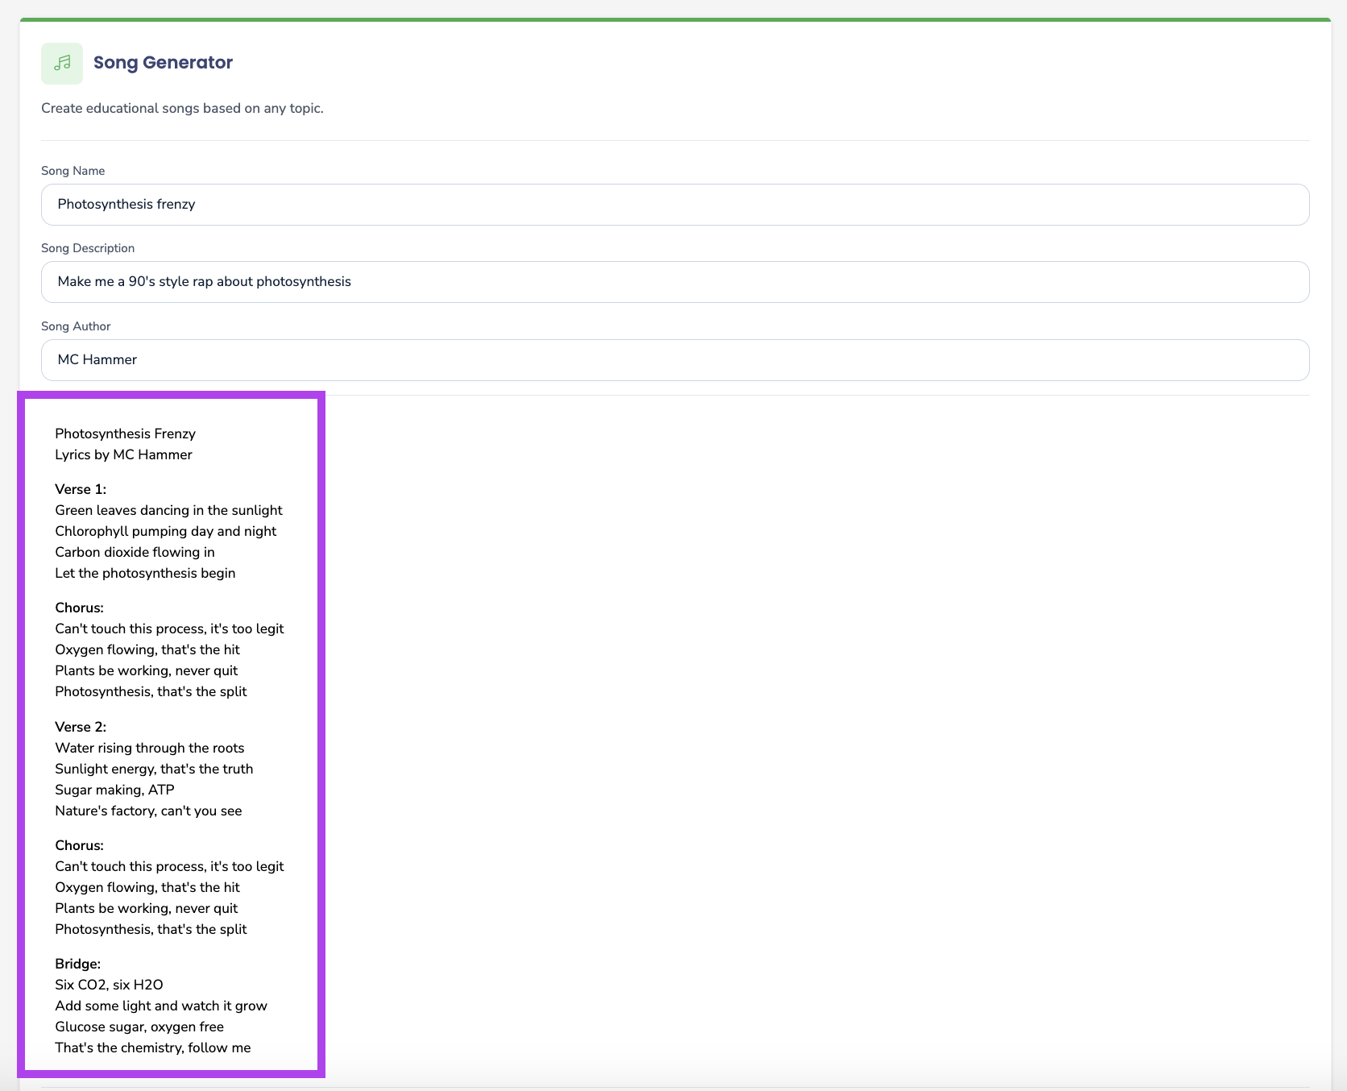Click the Song Author label
Screen dimensions: 1347x1091
76,326
